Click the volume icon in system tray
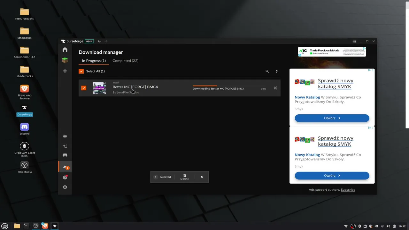This screenshot has width=409, height=230. [x=388, y=226]
